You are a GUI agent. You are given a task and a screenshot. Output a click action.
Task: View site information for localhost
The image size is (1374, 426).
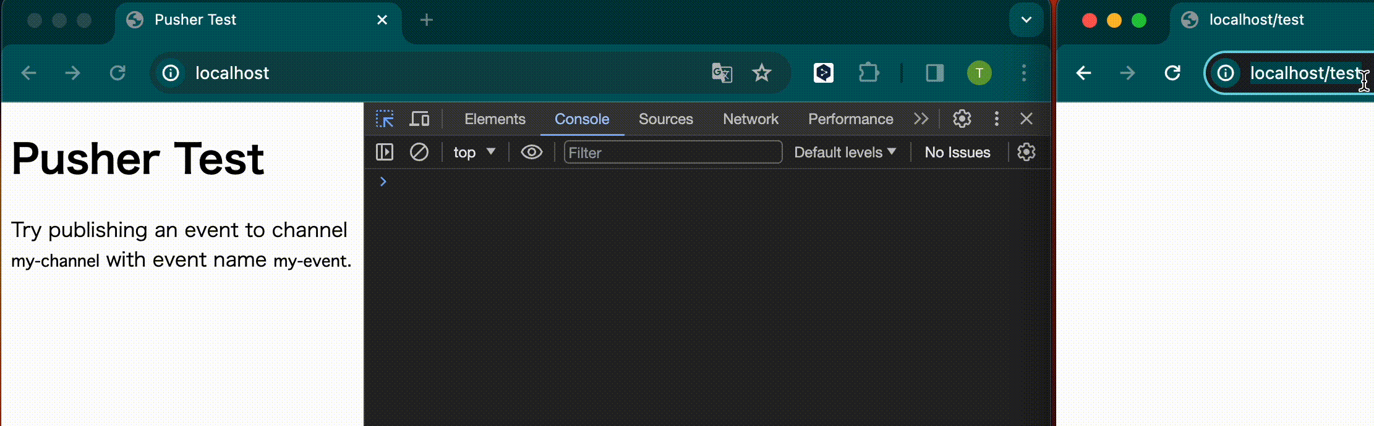(171, 73)
